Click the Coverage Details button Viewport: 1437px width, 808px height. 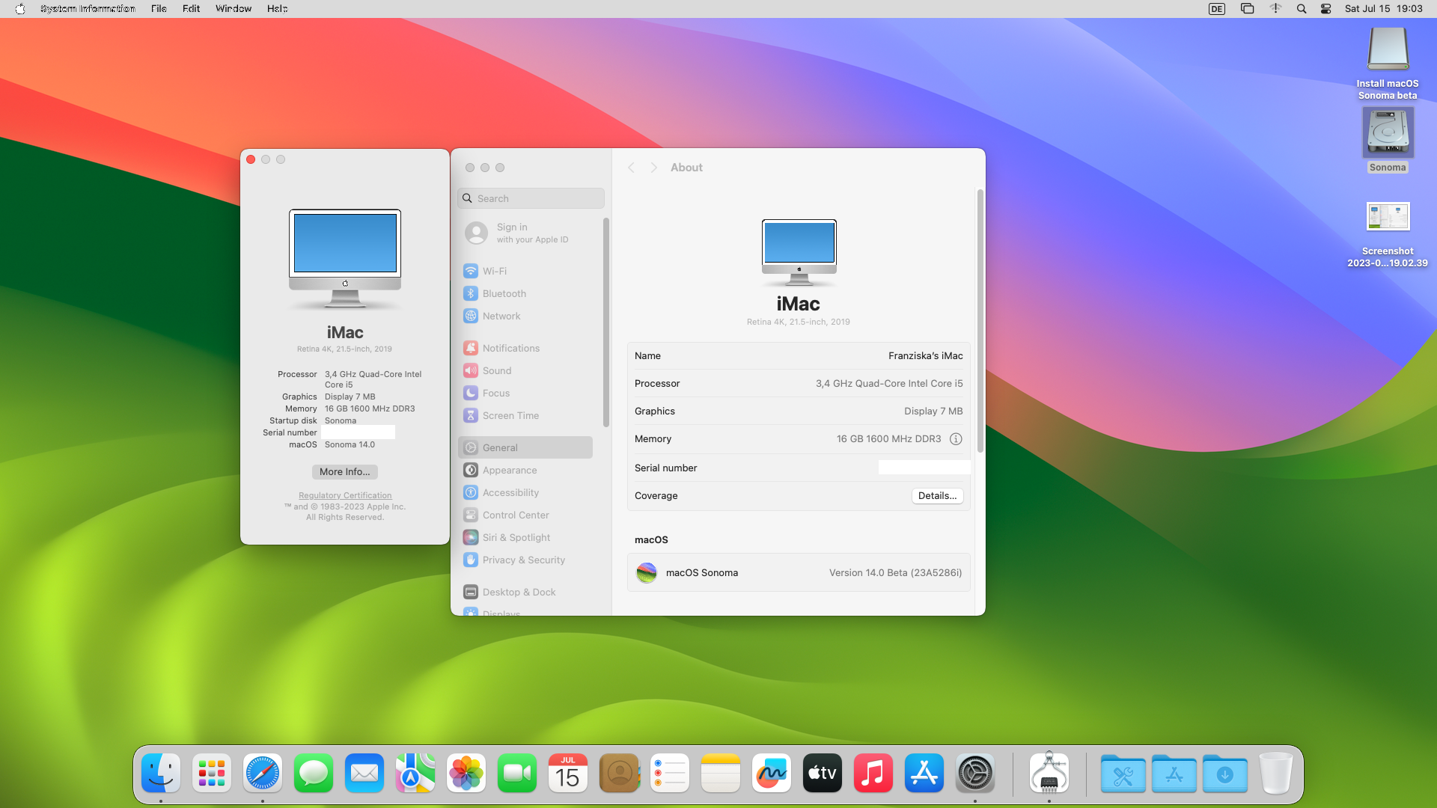[x=937, y=495]
